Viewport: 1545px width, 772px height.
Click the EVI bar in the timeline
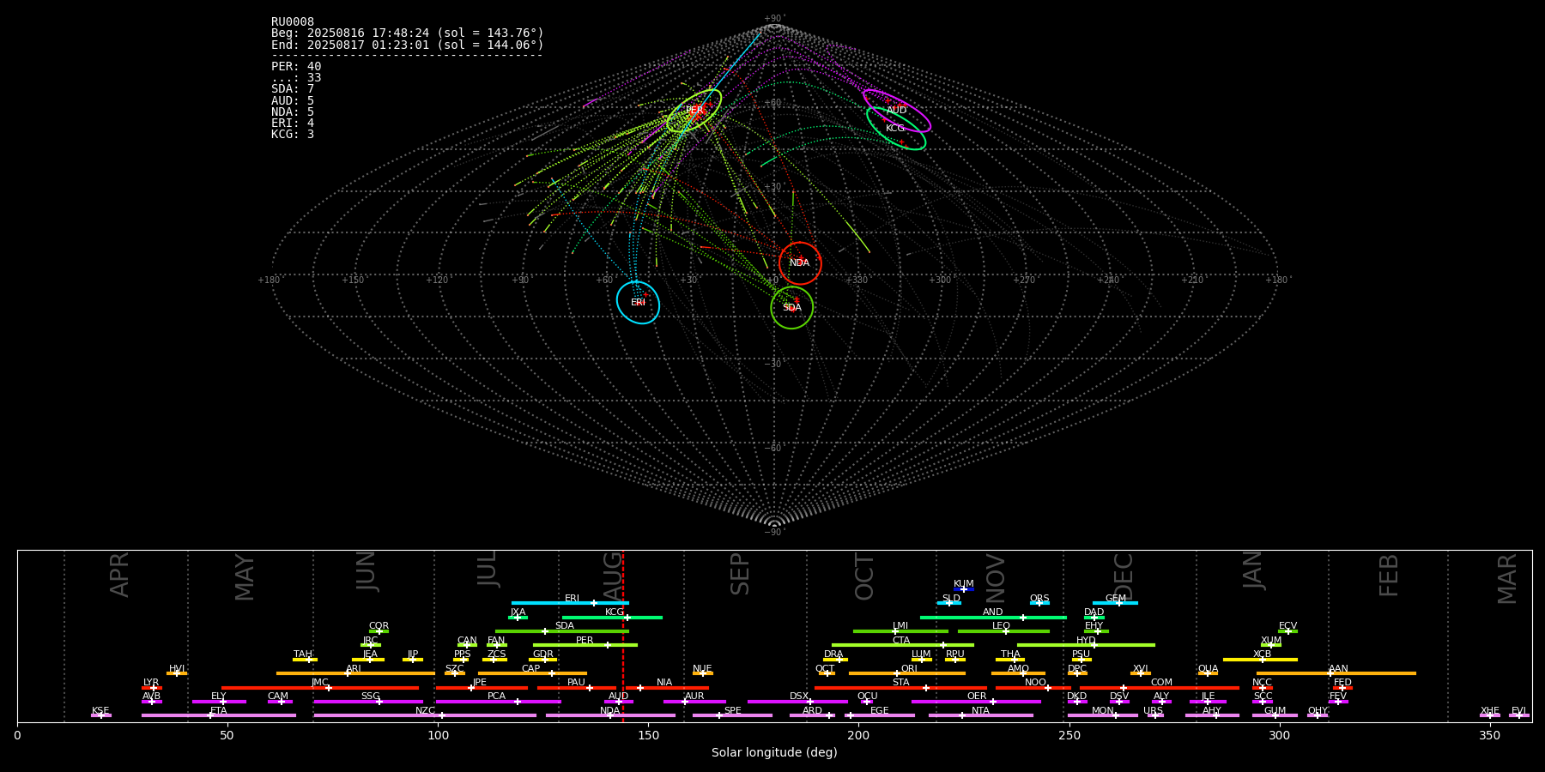(1518, 715)
